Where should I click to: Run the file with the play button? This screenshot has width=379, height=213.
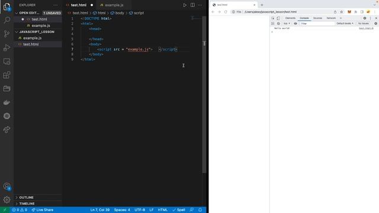(185, 5)
